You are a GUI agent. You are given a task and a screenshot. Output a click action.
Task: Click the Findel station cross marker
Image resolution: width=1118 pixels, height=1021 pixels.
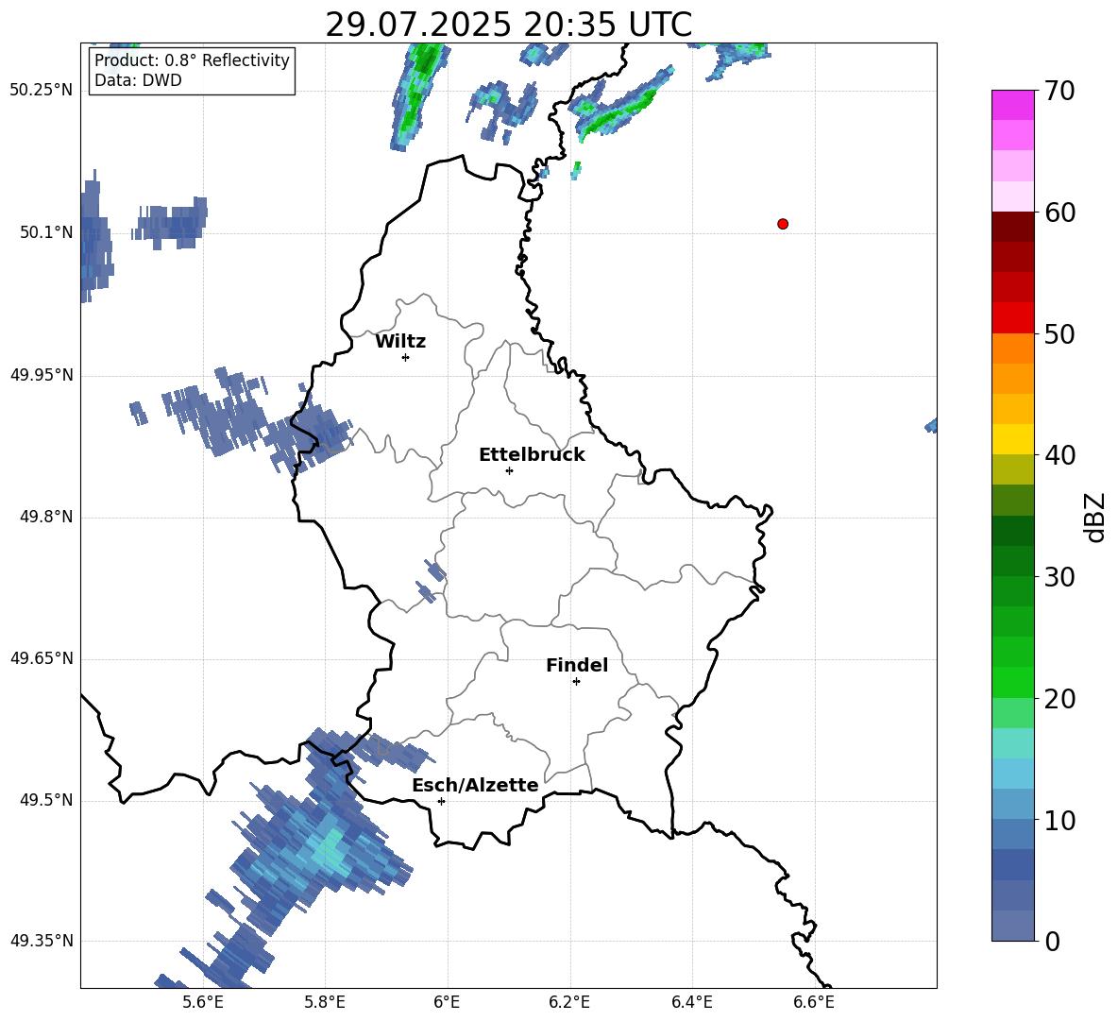pos(576,682)
